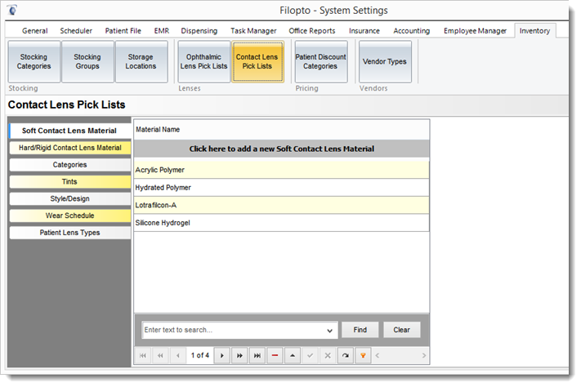Jump forward one page of records
The image size is (581, 387).
coord(239,356)
